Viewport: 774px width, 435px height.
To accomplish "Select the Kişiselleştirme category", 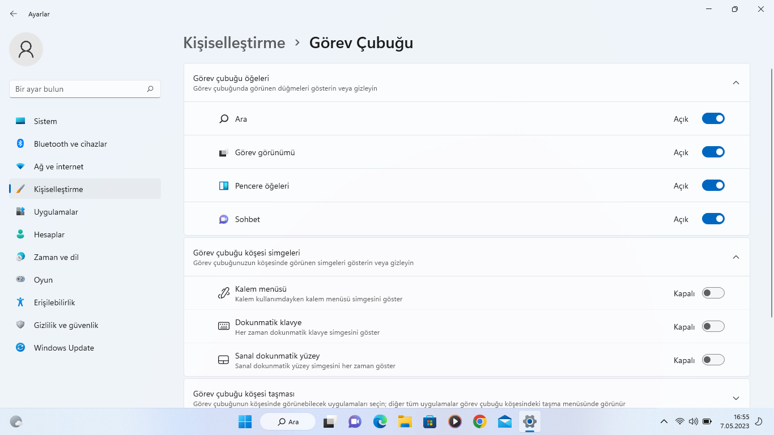I will point(85,189).
